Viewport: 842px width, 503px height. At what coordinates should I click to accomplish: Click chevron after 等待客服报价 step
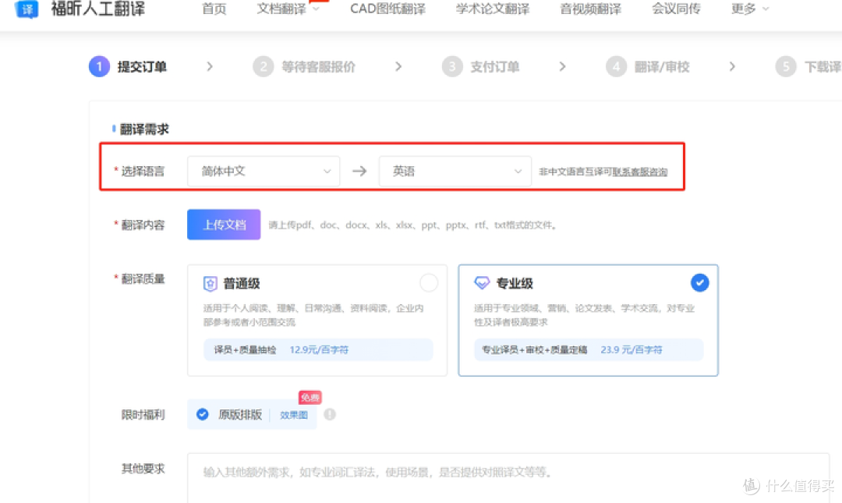398,66
